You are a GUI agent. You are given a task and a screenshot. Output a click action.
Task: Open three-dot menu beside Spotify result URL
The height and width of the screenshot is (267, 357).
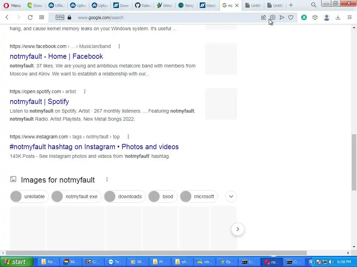click(x=85, y=91)
